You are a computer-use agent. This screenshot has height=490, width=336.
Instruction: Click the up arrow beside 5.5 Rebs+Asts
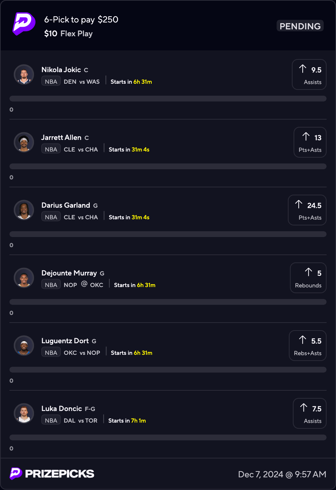coord(303,340)
